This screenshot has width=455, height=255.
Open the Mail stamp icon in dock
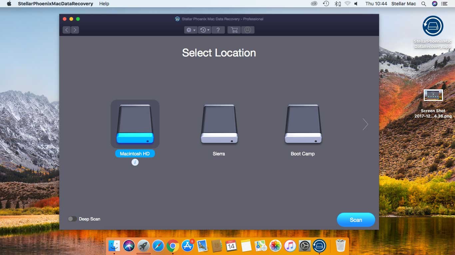(x=202, y=246)
